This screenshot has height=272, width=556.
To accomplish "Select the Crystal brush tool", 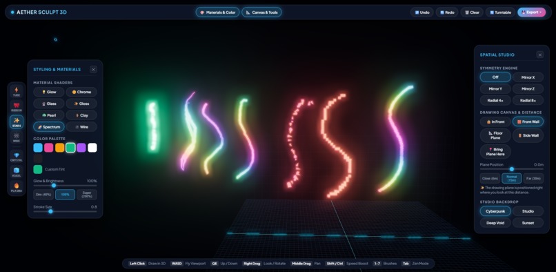I will (x=17, y=156).
